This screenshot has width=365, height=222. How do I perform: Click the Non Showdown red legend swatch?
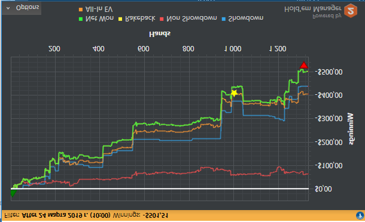(162, 19)
